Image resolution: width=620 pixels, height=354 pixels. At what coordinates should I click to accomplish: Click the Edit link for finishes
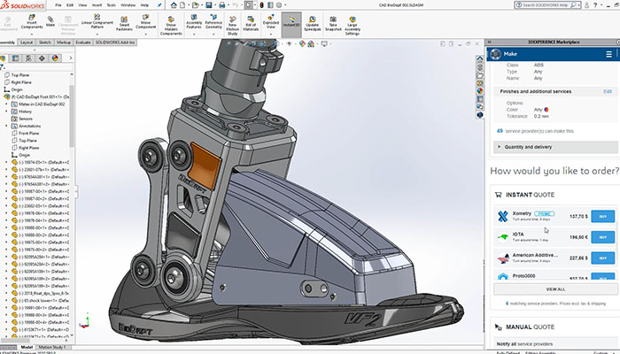click(x=608, y=91)
